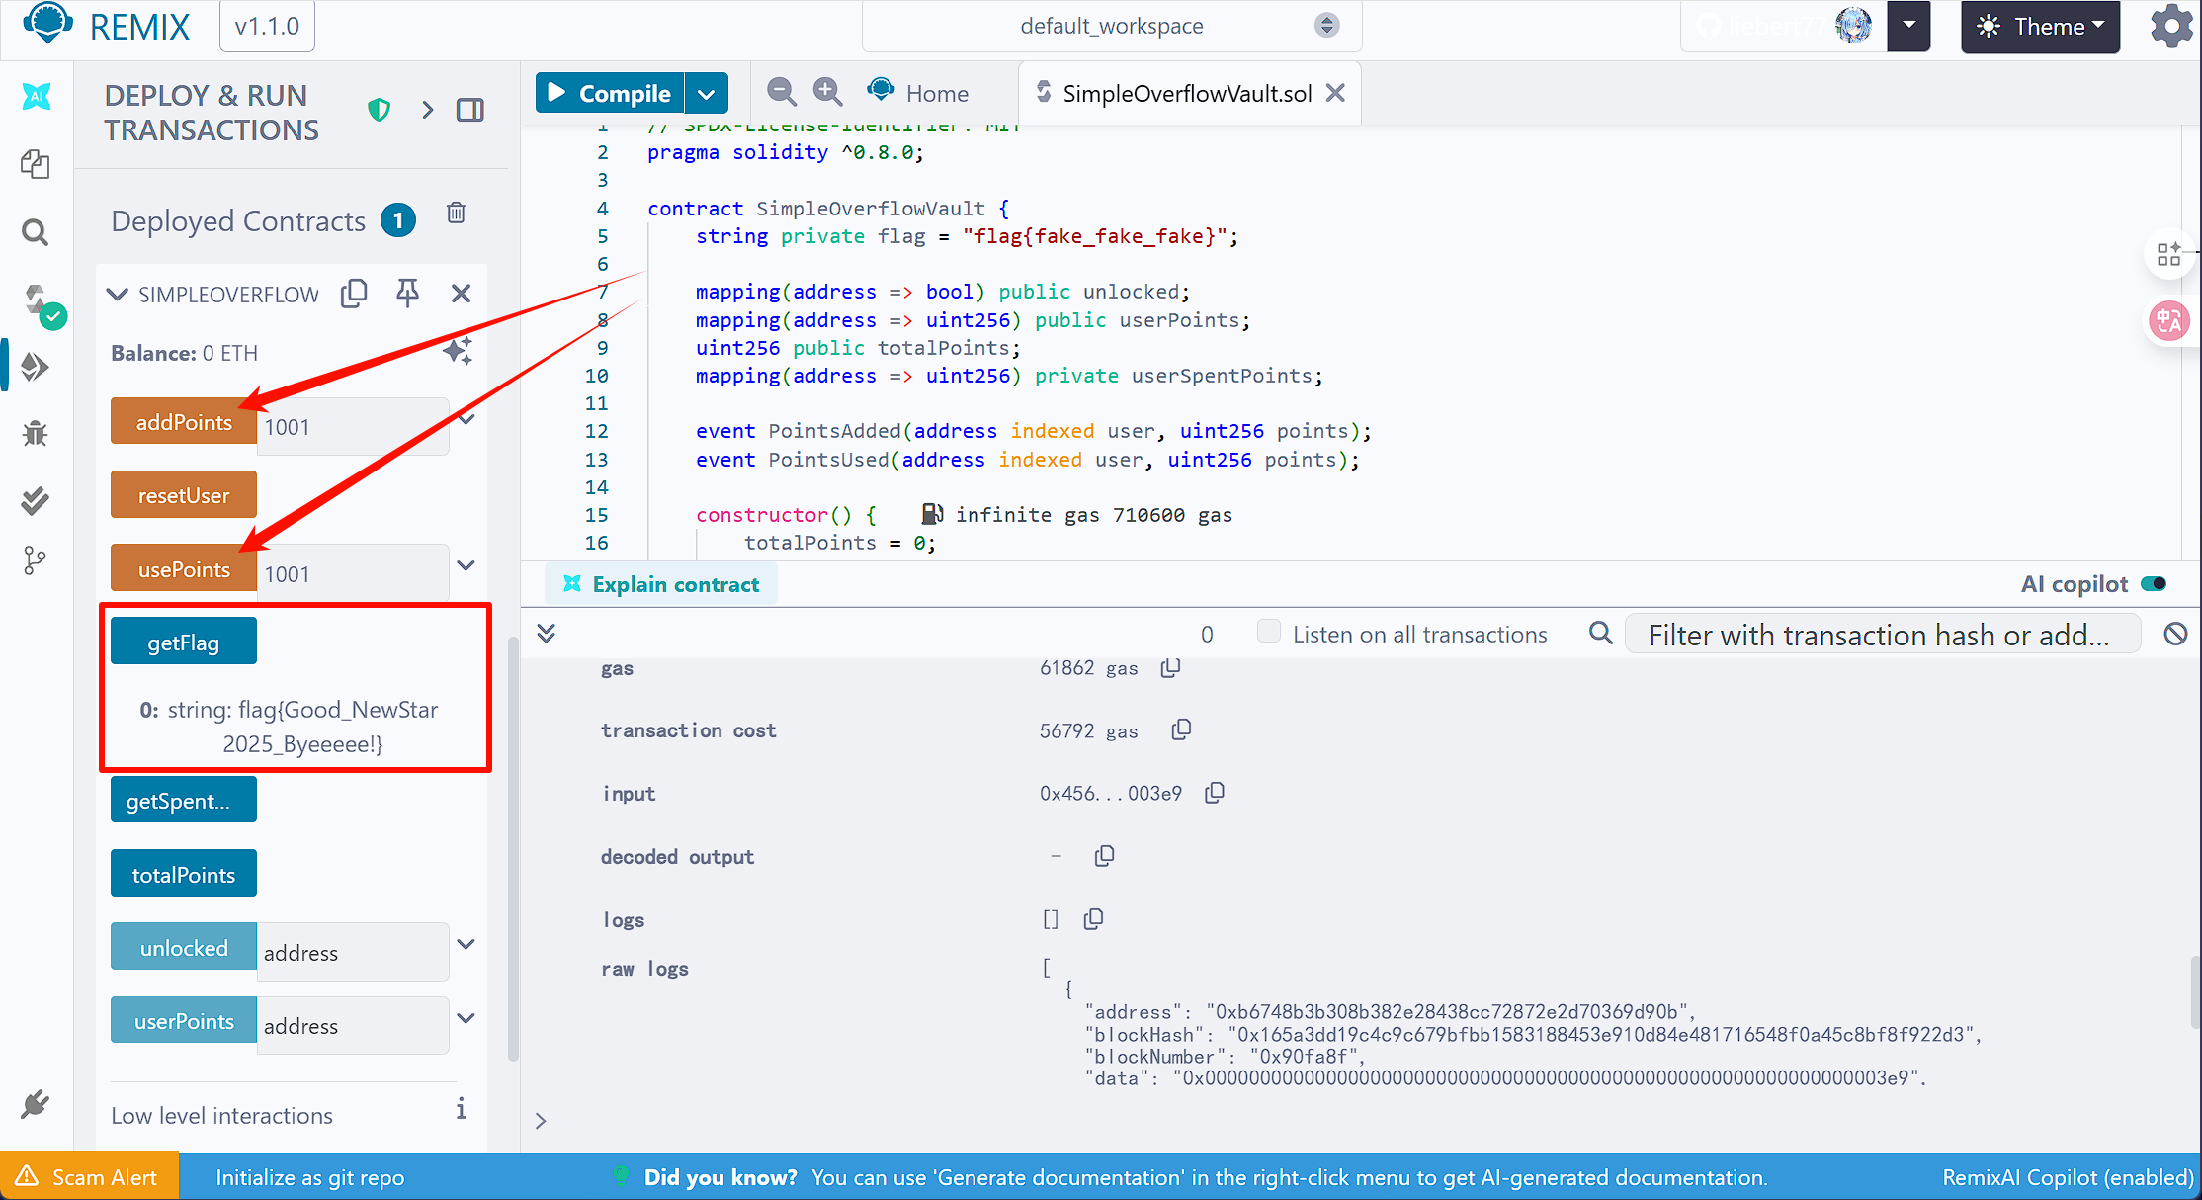Open the Theme dropdown
Screen dimensions: 2202x1200
(x=2040, y=27)
